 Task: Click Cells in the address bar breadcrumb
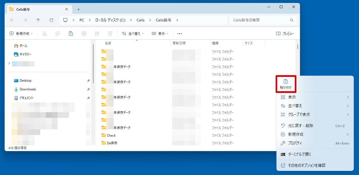pos(141,20)
